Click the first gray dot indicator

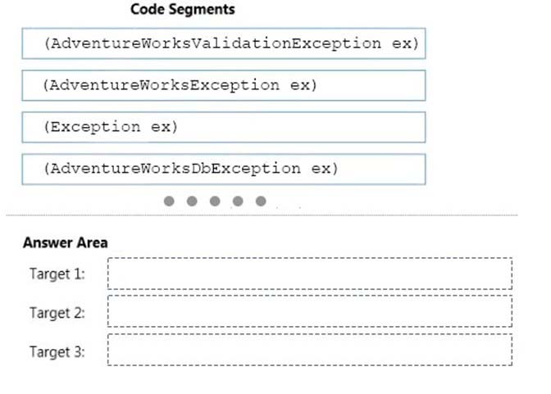pyautogui.click(x=169, y=202)
